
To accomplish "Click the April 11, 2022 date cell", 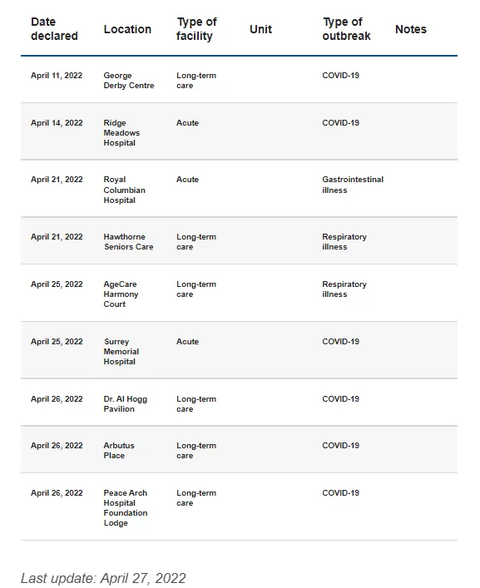I will (57, 76).
